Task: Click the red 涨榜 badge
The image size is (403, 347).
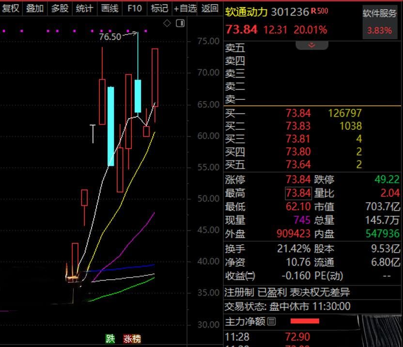Action: [132, 339]
